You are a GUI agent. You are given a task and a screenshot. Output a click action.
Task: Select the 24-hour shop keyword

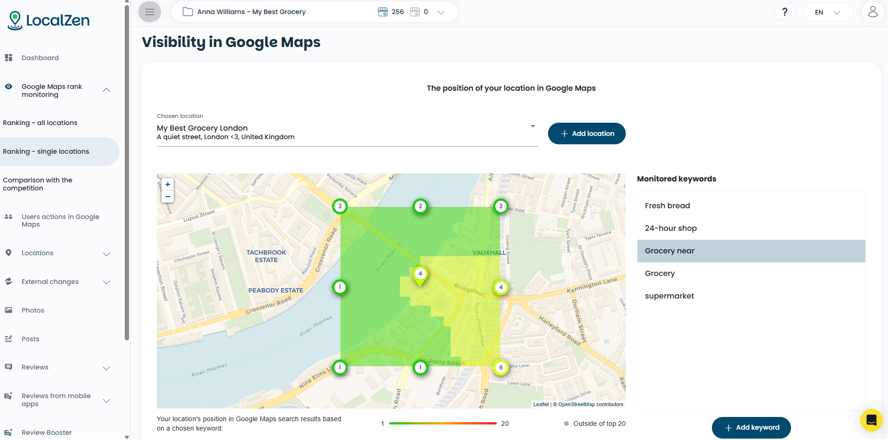click(x=751, y=228)
